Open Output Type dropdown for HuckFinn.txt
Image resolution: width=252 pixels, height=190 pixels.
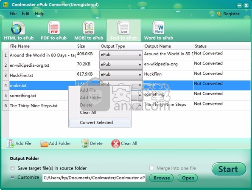pos(121,75)
